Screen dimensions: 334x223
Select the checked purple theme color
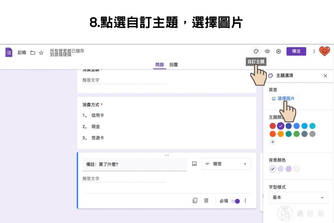tap(281, 126)
